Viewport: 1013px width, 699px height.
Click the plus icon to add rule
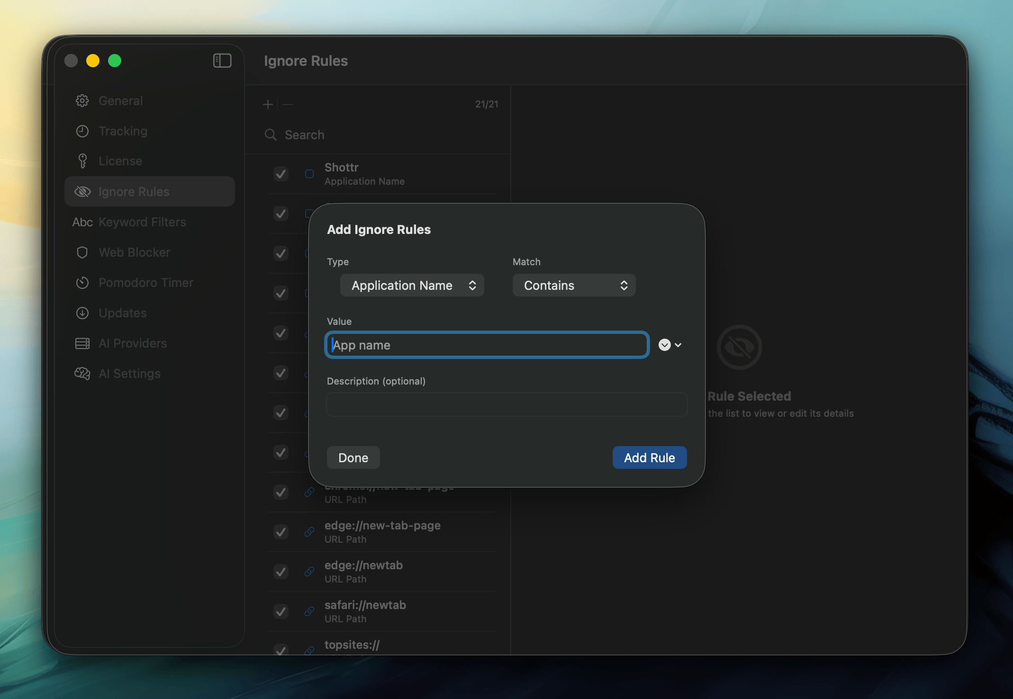[x=268, y=104]
